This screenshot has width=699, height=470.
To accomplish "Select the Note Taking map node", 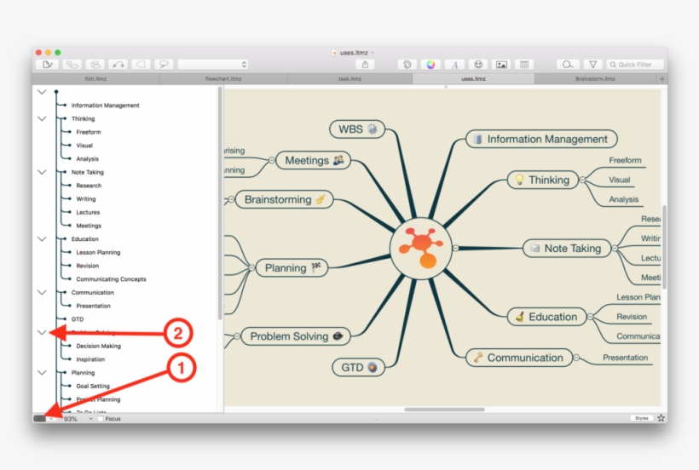I will click(x=567, y=249).
